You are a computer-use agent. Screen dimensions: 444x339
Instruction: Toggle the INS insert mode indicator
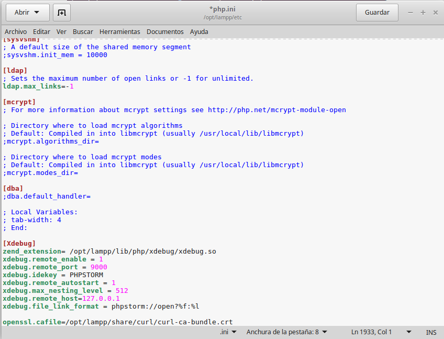(431, 332)
